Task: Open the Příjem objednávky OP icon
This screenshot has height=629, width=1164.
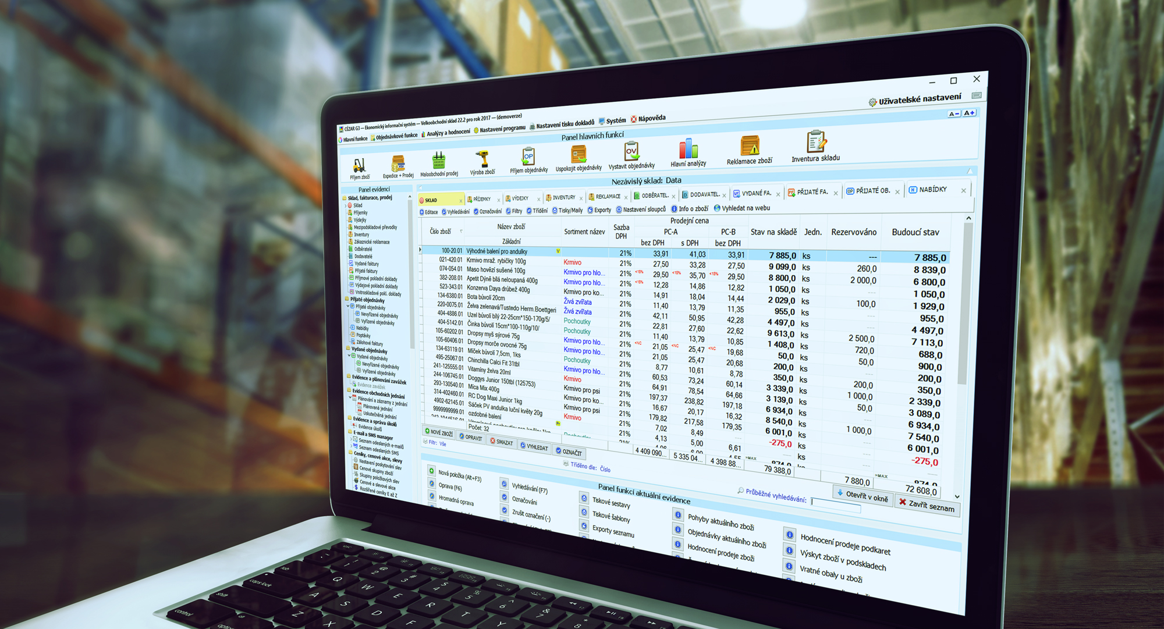Action: [x=528, y=155]
